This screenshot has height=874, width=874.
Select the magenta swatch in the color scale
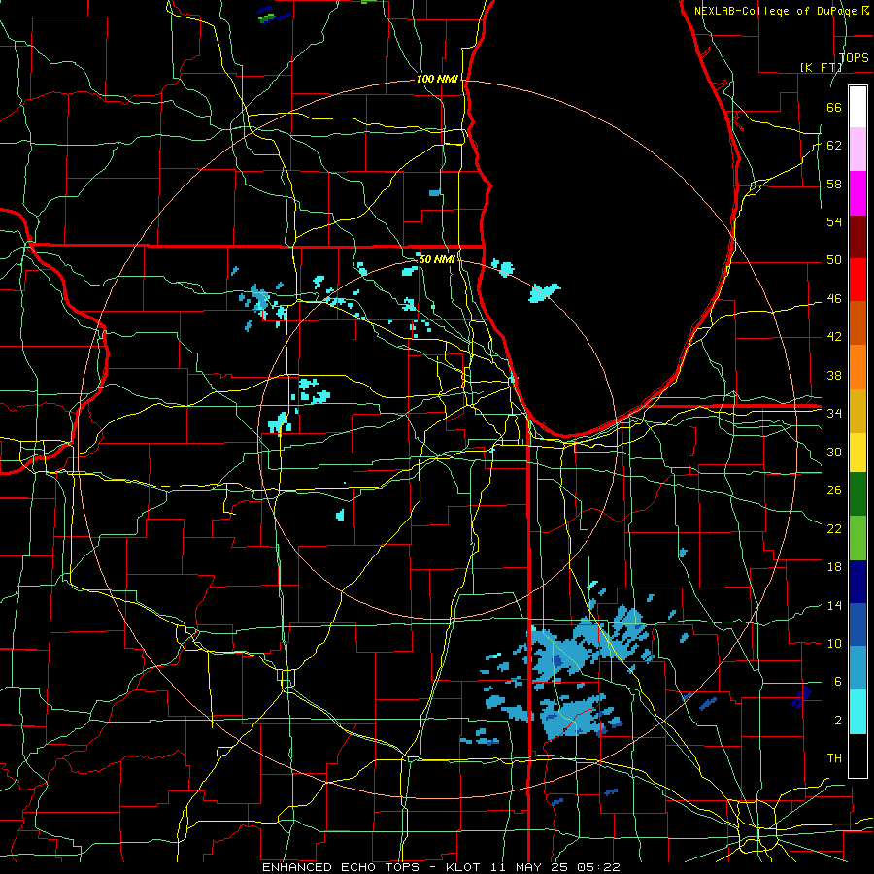tap(857, 193)
